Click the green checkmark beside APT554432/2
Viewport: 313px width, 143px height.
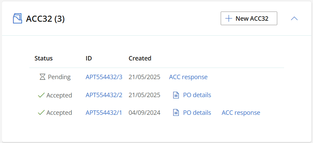coord(41,95)
